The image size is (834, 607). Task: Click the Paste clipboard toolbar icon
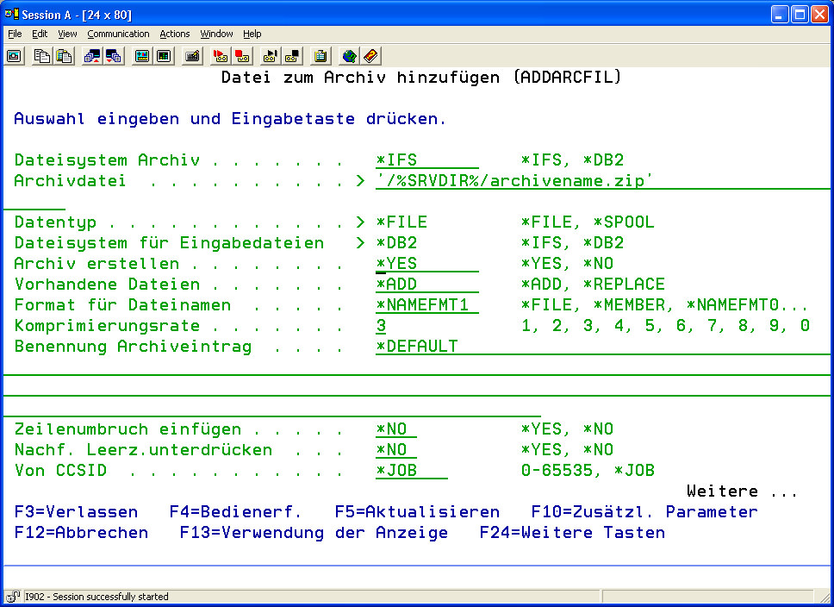pyautogui.click(x=64, y=56)
